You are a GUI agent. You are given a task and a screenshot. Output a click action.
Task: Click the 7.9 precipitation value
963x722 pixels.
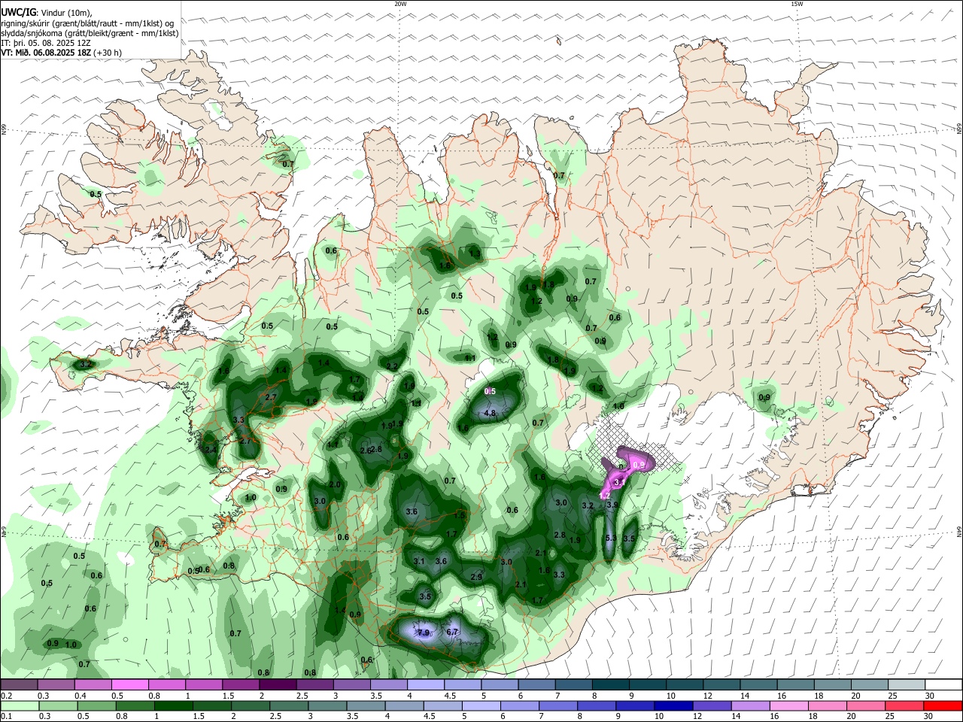424,633
